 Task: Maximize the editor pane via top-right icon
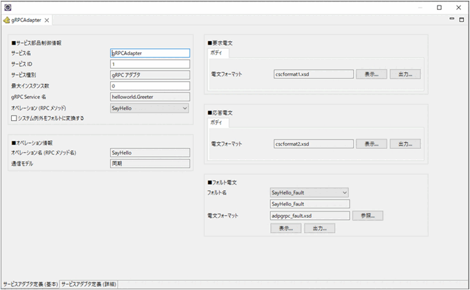click(462, 19)
